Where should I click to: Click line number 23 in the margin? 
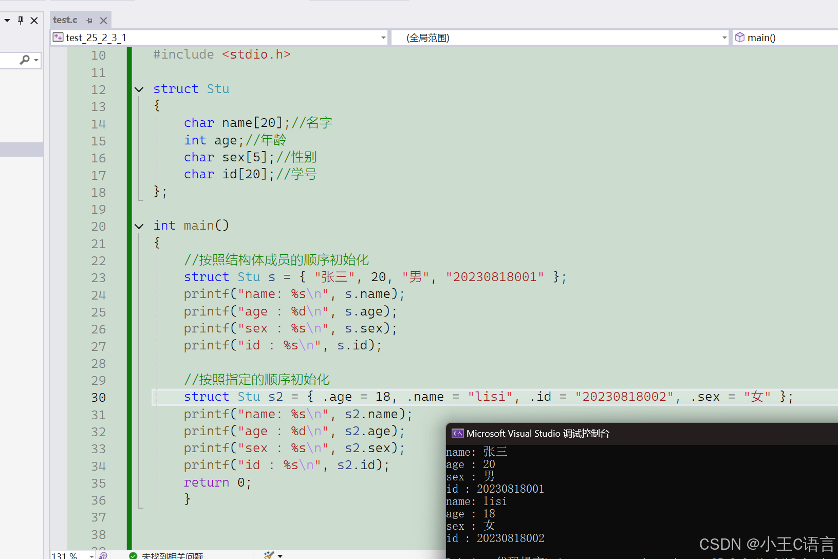click(x=98, y=278)
